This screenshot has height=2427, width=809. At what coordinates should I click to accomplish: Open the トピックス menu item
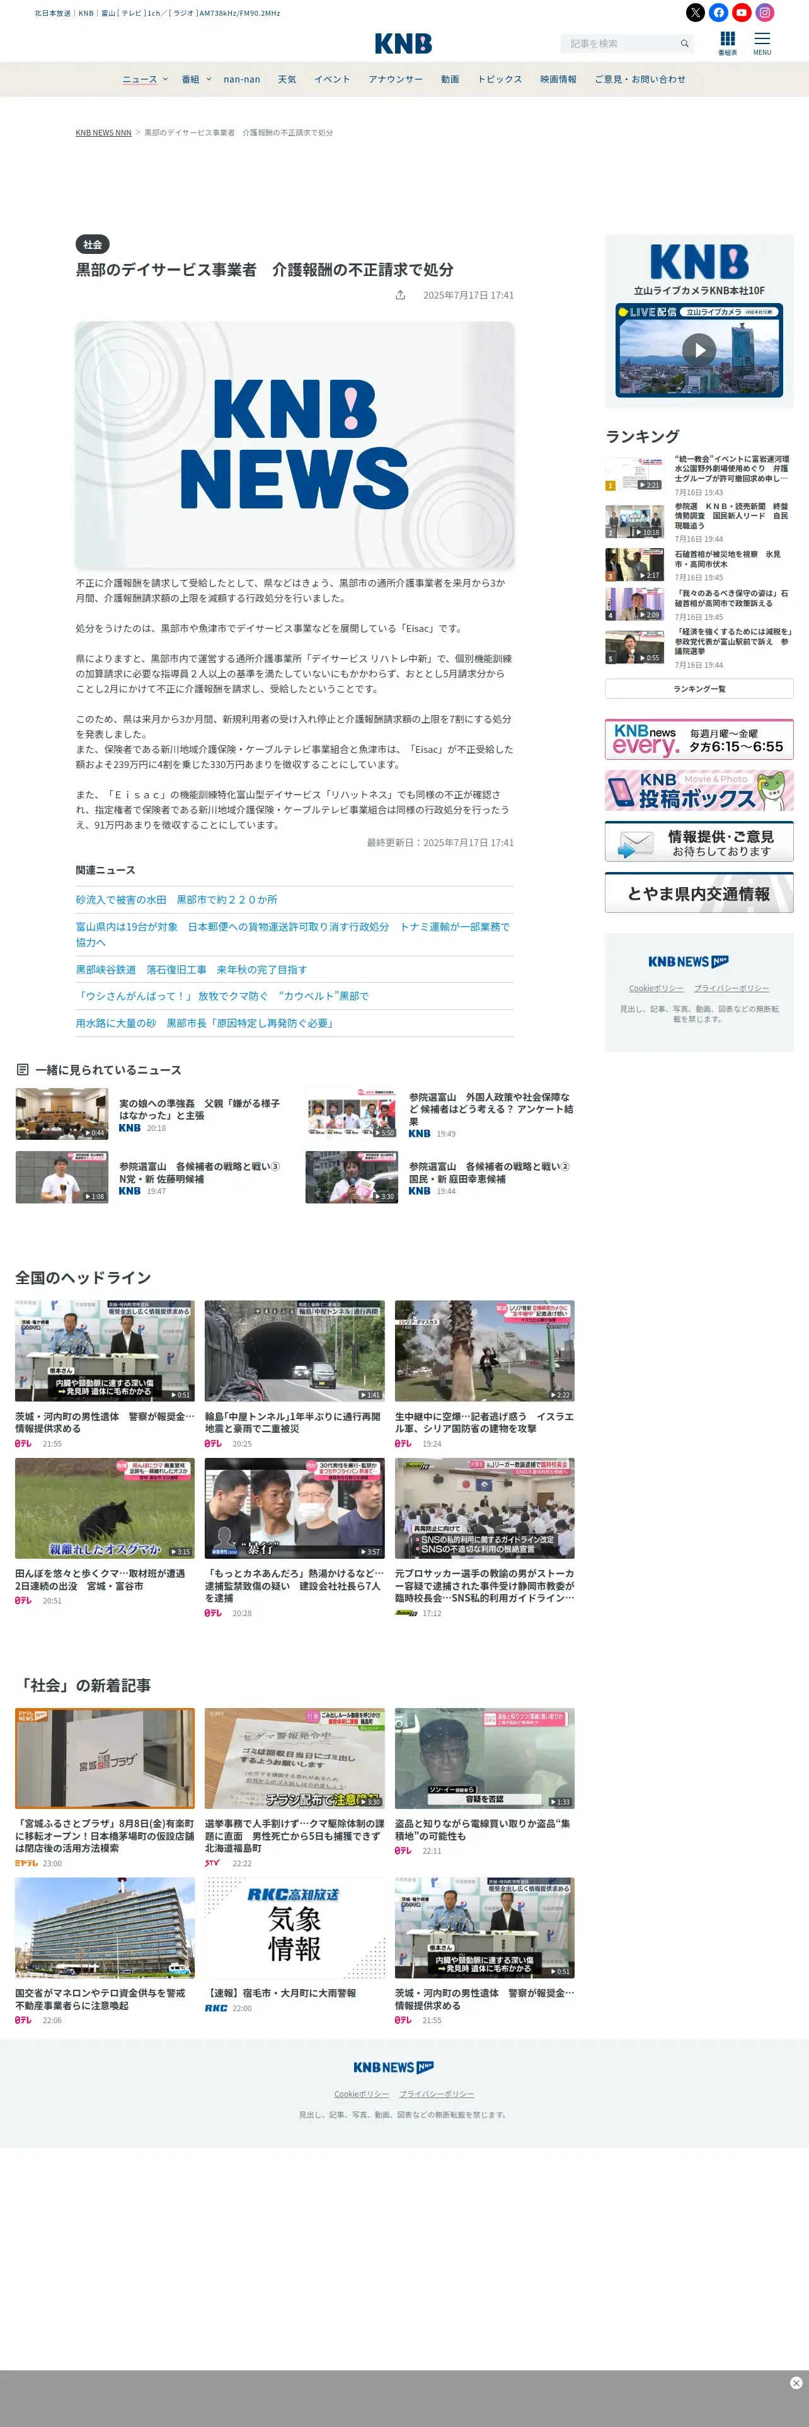coord(499,79)
